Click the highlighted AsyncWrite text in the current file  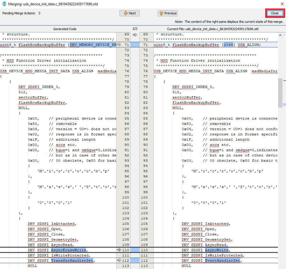point(216,250)
